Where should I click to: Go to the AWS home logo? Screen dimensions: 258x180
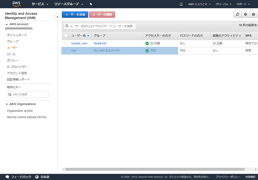[16, 4]
